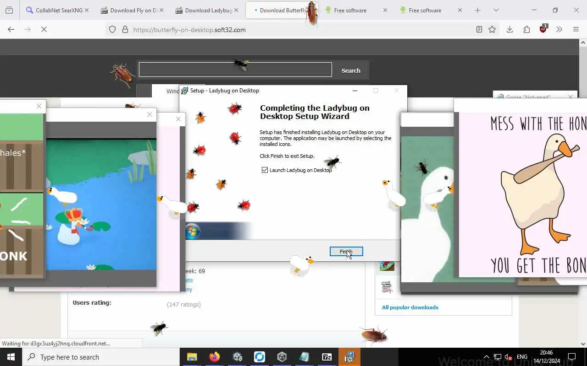
Task: Close the CollabNet SearXNG tab
Action: tap(87, 10)
